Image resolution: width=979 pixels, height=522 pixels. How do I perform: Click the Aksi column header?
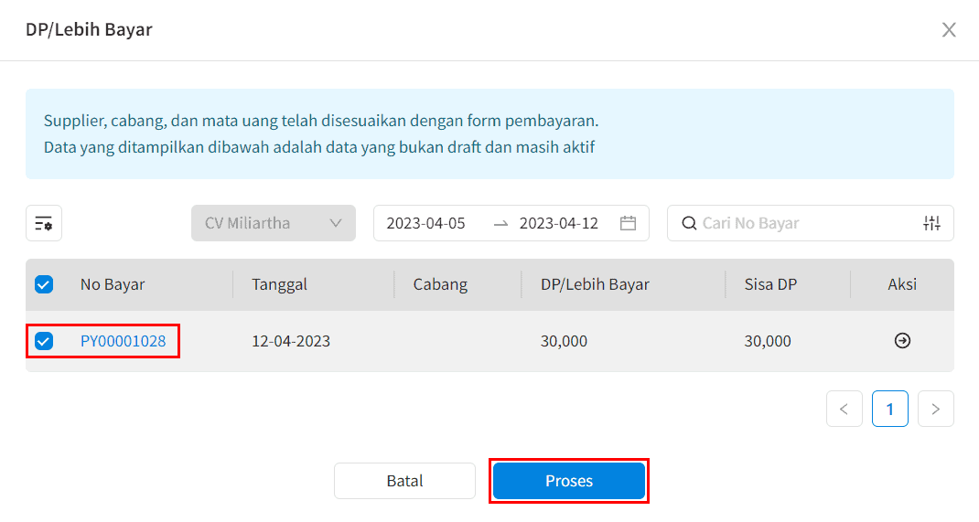pos(902,284)
